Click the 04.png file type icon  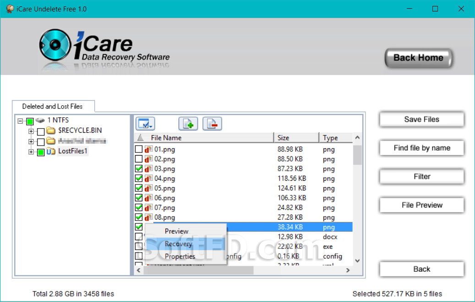pos(148,178)
